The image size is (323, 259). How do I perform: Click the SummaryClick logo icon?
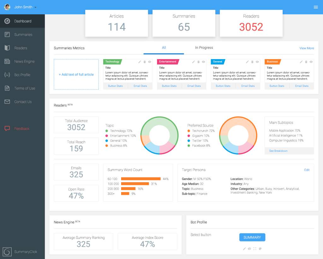[7, 251]
